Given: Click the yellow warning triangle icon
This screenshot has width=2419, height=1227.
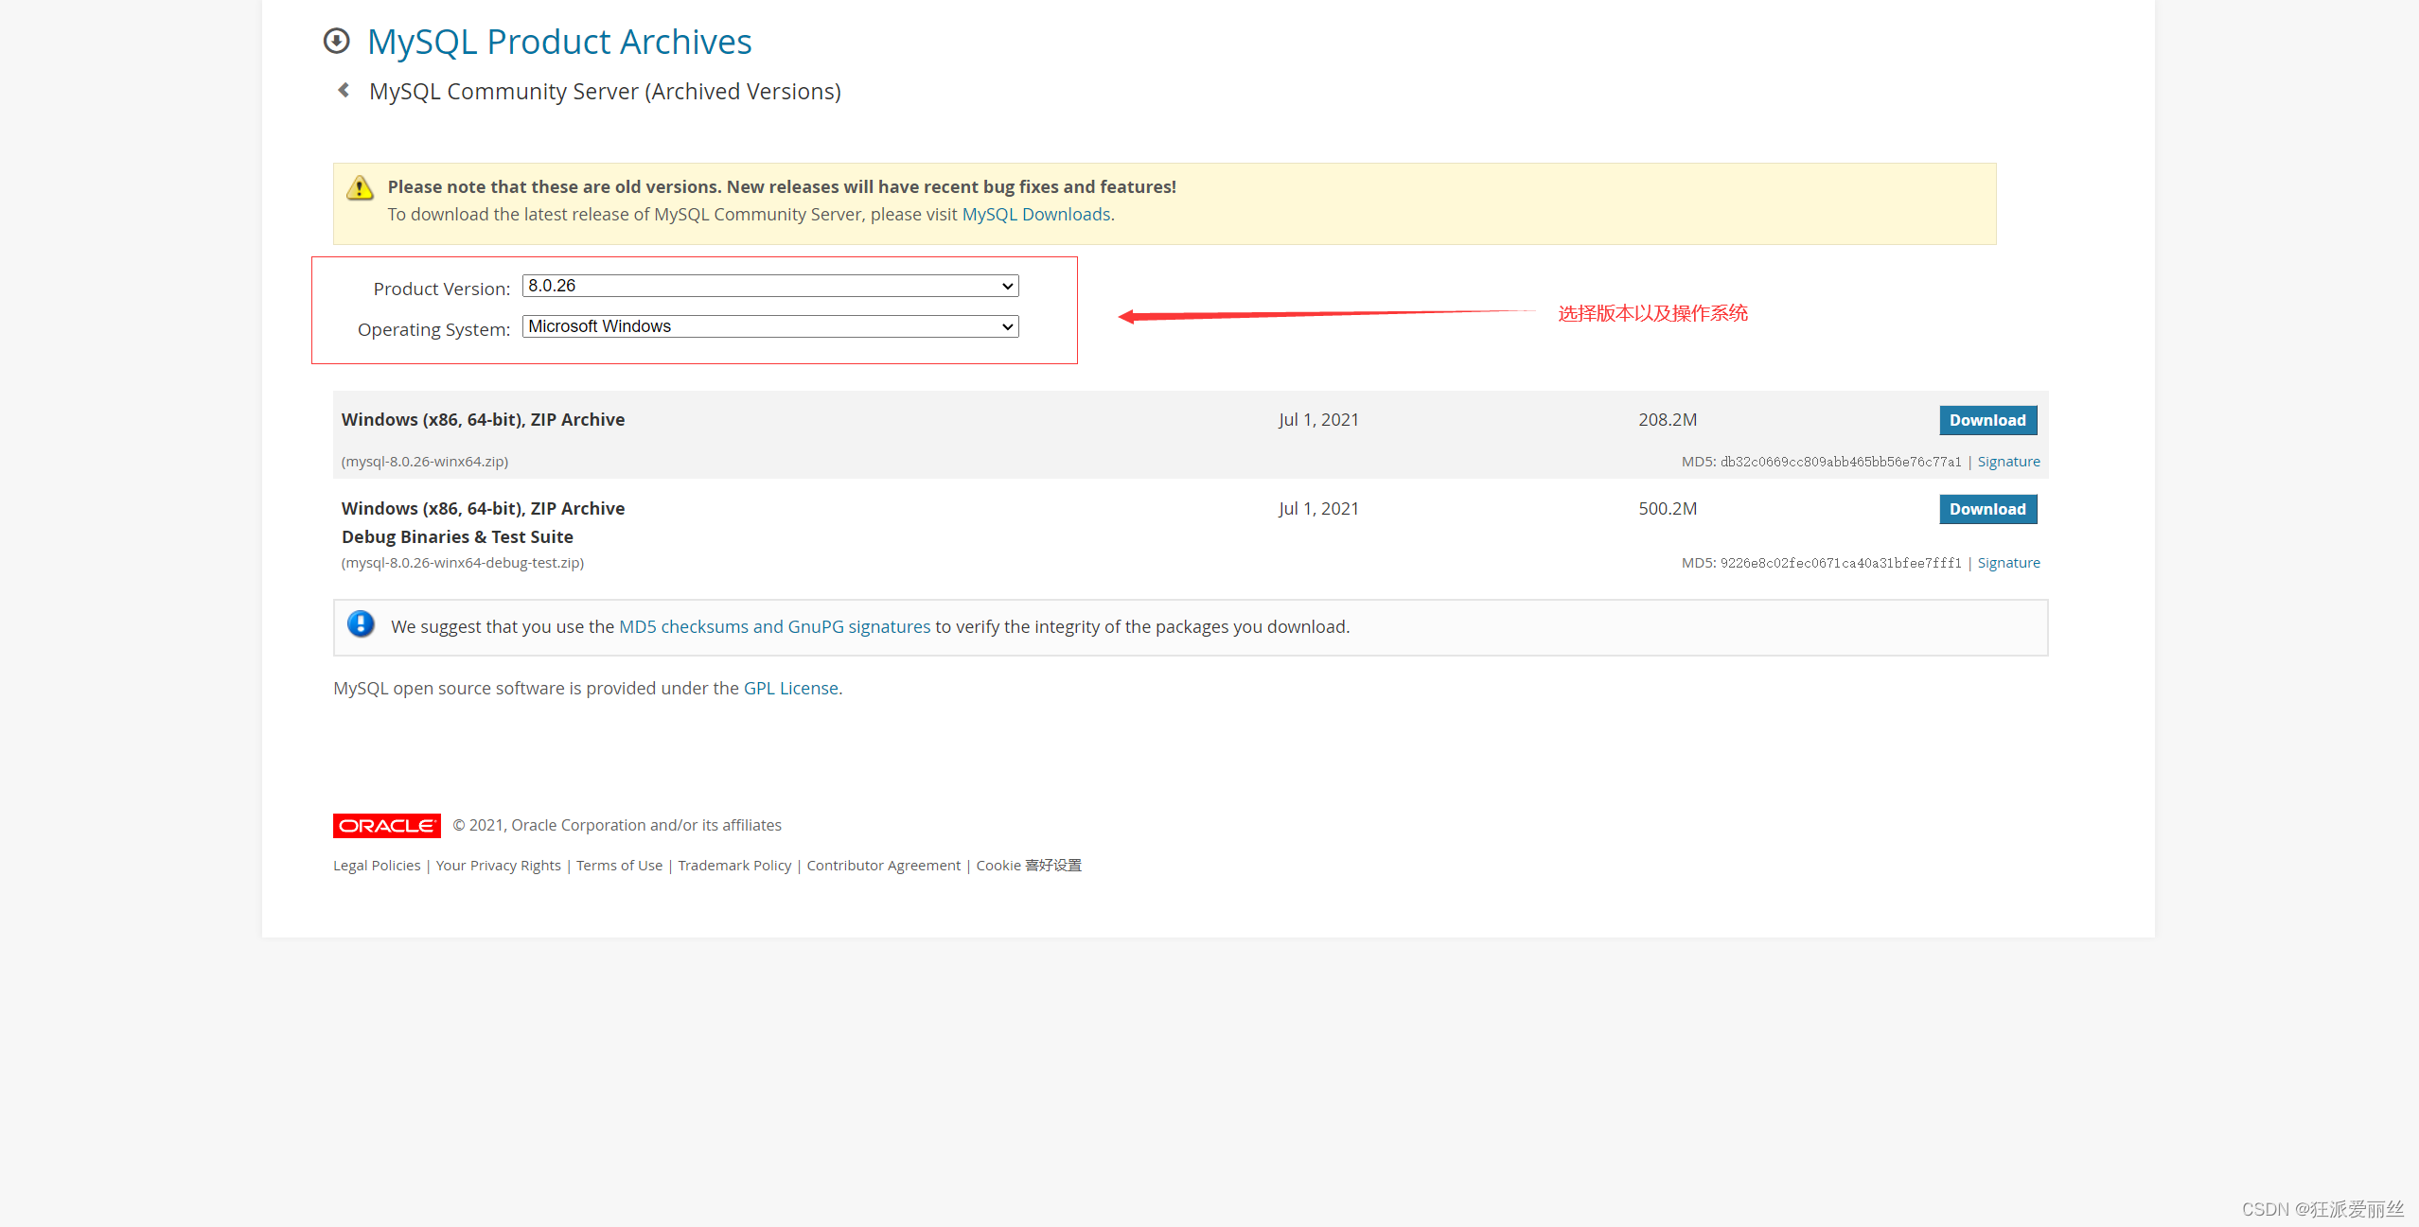Looking at the screenshot, I should pos(360,188).
